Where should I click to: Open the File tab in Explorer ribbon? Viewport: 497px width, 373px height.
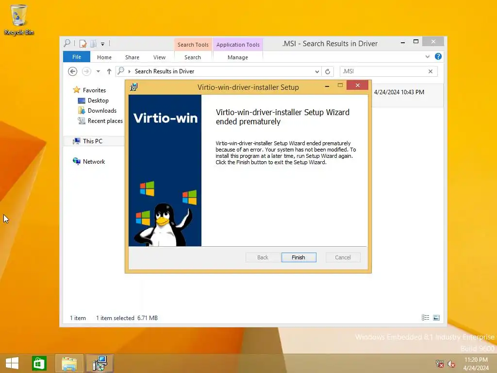tap(76, 57)
